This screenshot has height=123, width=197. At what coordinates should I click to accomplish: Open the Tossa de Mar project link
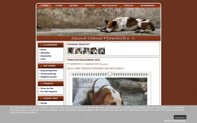tap(47, 88)
